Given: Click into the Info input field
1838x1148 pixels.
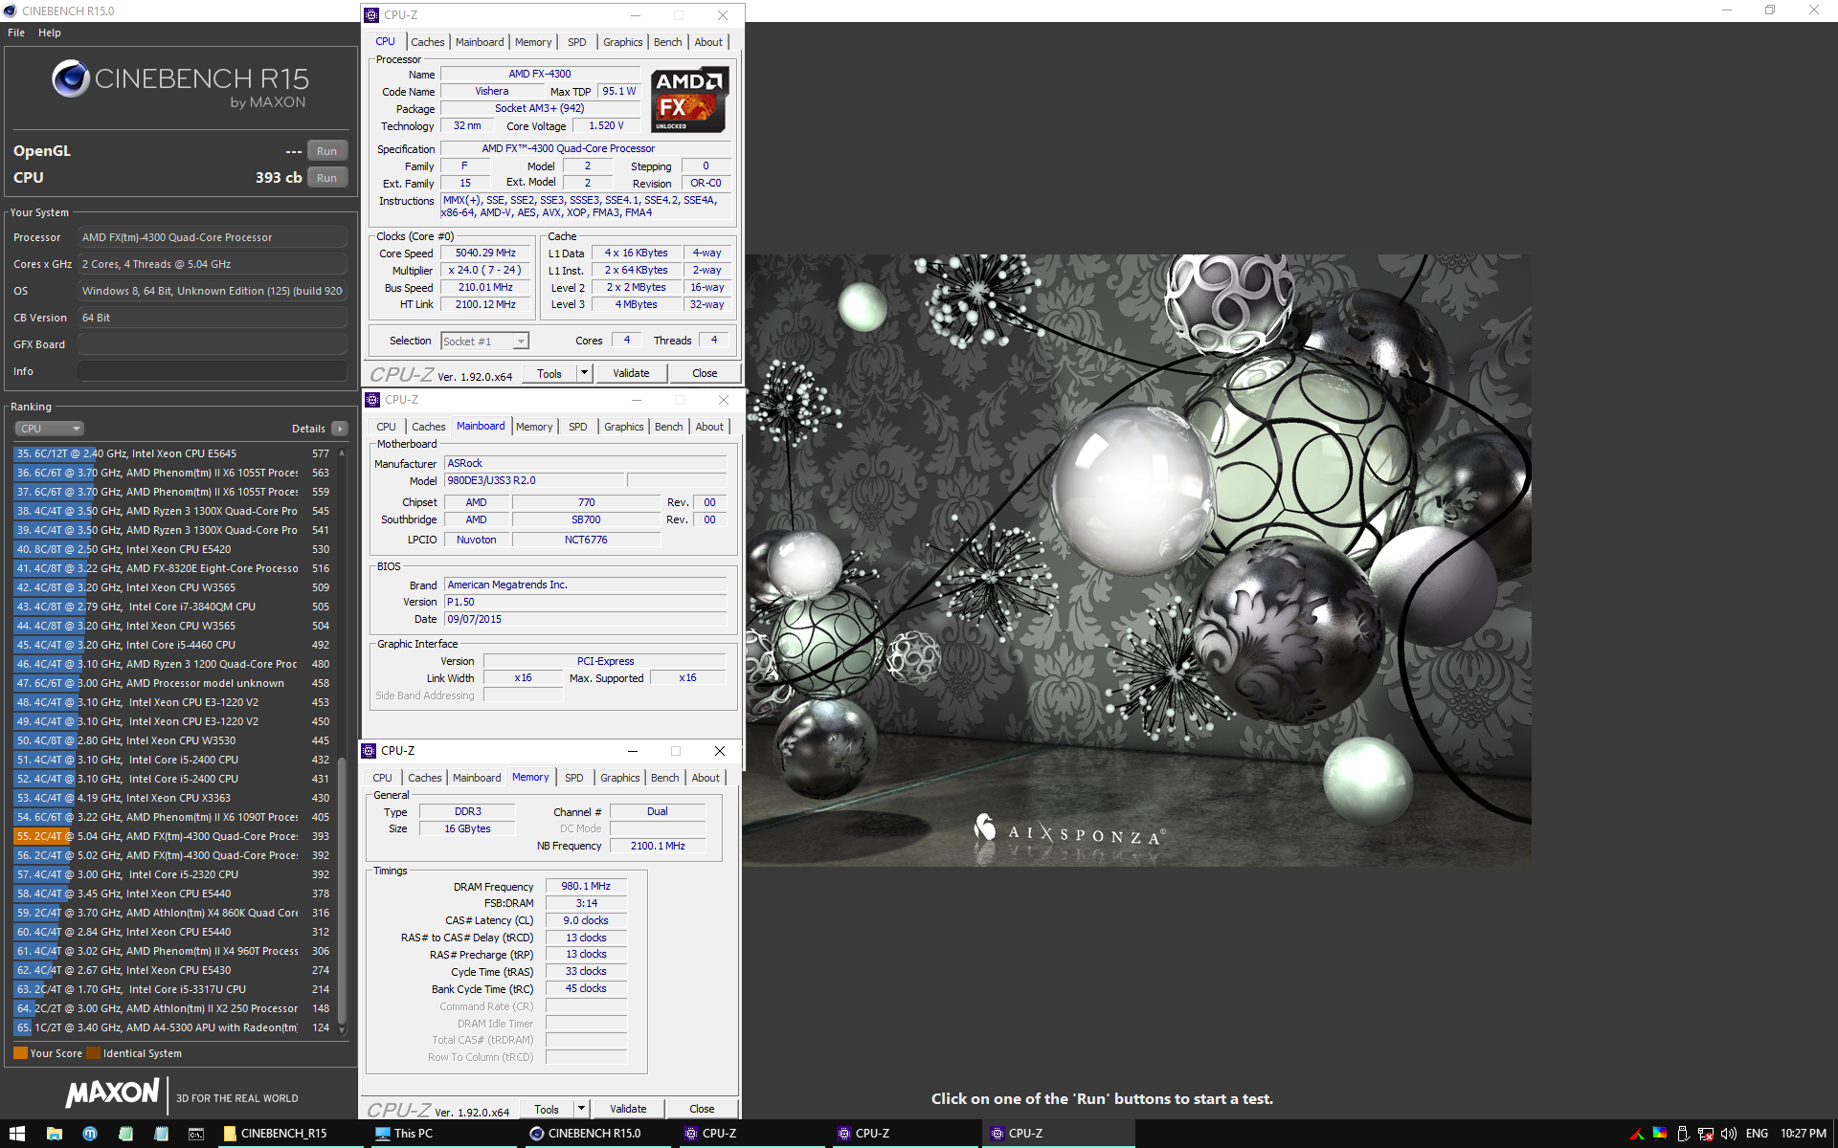Looking at the screenshot, I should coord(213,371).
